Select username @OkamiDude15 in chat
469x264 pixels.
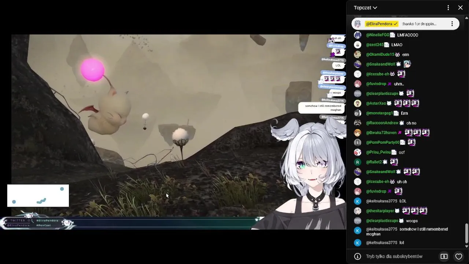click(x=380, y=55)
